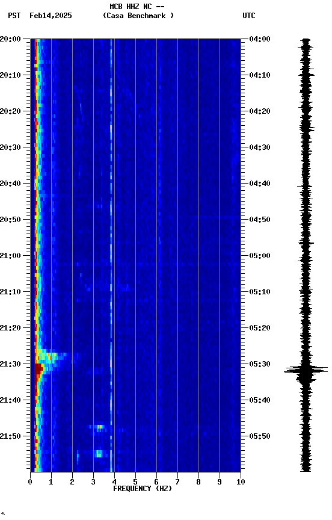
Task: Click the 9 Hz frequency tick label
Action: (220, 482)
